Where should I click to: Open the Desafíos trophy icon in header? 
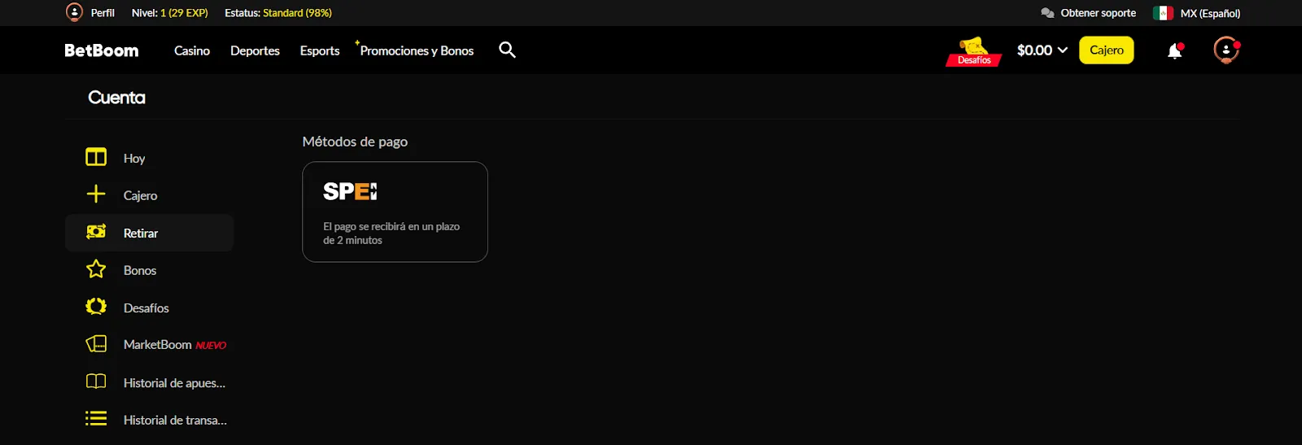coord(973,50)
